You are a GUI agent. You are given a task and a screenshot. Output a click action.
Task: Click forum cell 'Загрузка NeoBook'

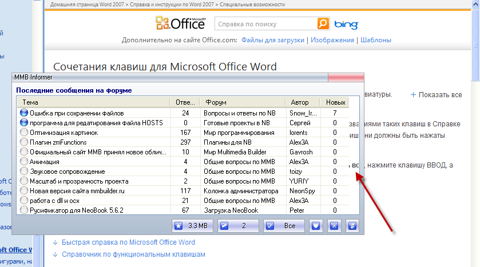[x=231, y=210]
